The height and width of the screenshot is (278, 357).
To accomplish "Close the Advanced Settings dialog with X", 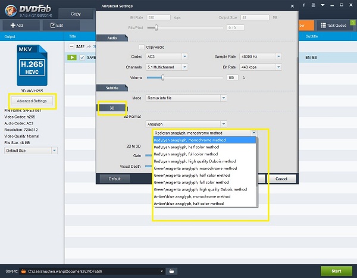I will pyautogui.click(x=292, y=6).
